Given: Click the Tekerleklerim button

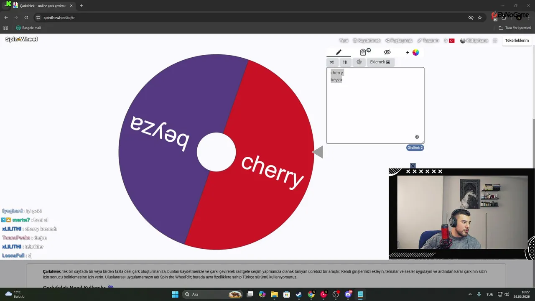Looking at the screenshot, I should pyautogui.click(x=517, y=41).
